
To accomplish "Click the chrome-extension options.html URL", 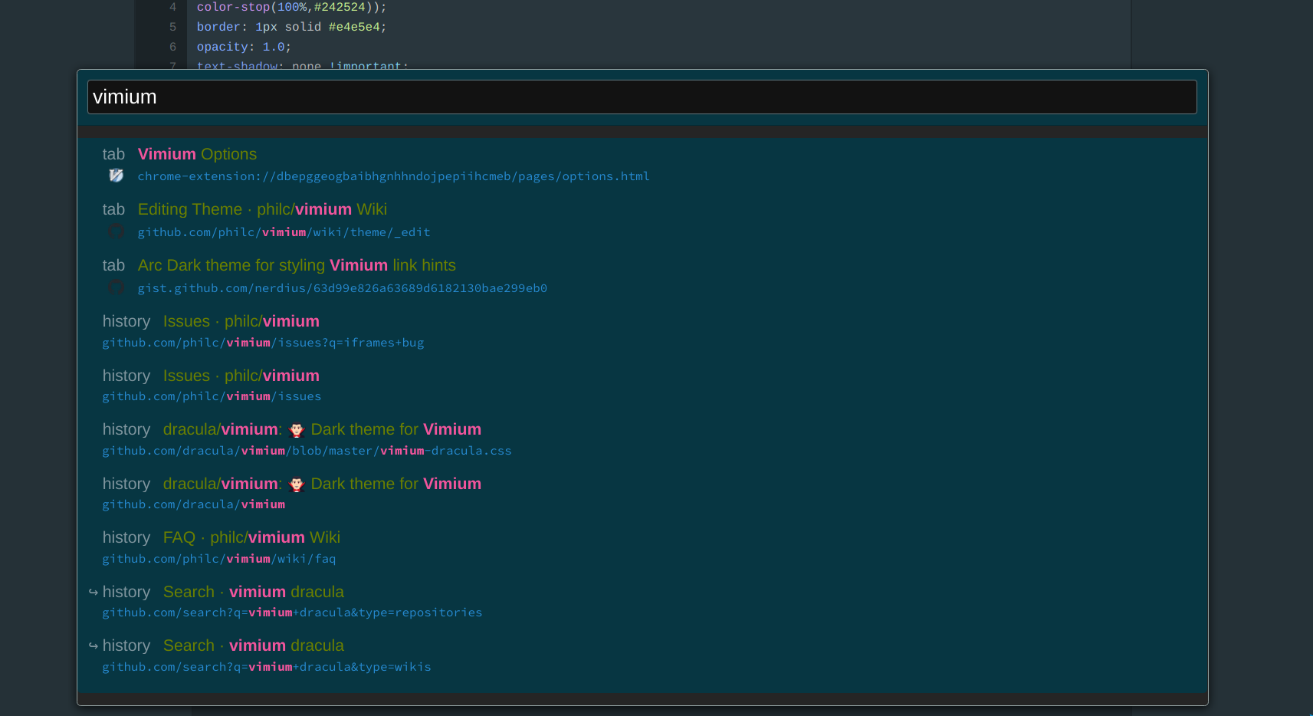I will point(393,176).
